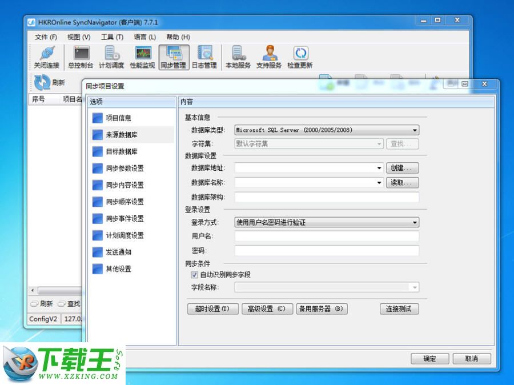Click the 查找 button at bottom of main window

pos(69,304)
